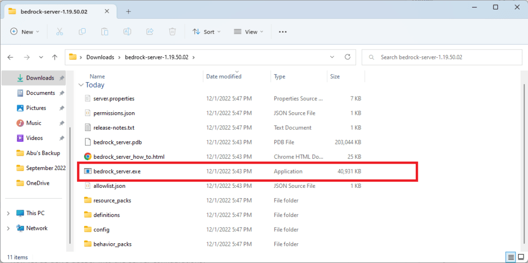The width and height of the screenshot is (528, 263).
Task: Expand This PC in navigation pane
Action: (x=8, y=213)
